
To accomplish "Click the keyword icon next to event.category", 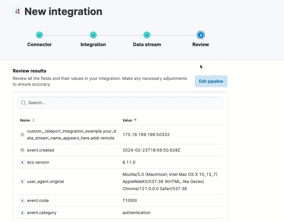I will pos(22,213).
